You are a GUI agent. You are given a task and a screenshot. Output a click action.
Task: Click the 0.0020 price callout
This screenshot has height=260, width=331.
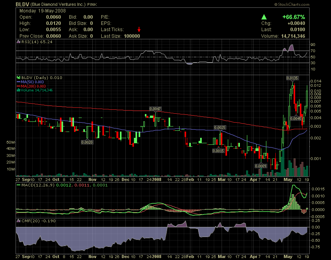point(87,142)
